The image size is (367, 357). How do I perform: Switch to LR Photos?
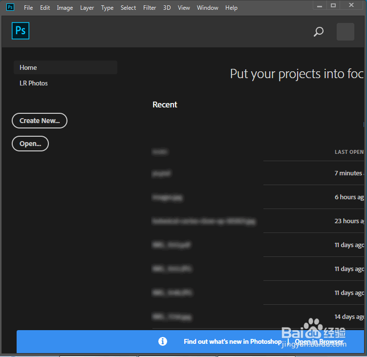tap(33, 83)
